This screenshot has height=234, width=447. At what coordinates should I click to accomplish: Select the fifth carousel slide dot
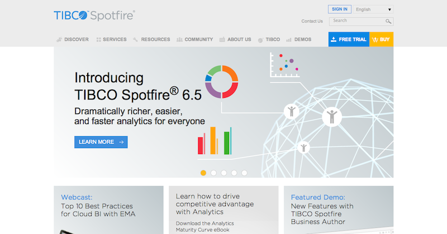pos(244,173)
